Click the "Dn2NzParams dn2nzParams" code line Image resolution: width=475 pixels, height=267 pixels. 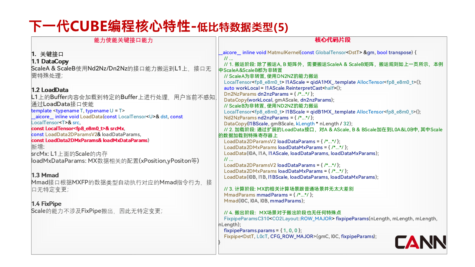269,94
